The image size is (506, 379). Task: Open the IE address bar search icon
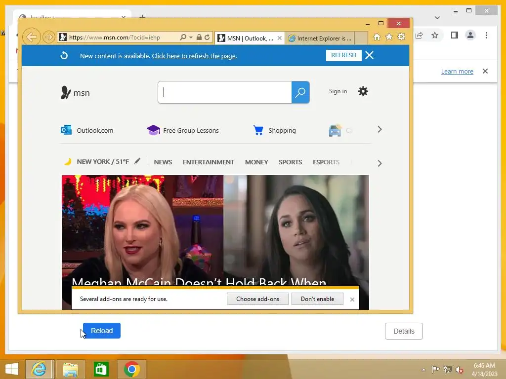click(183, 38)
